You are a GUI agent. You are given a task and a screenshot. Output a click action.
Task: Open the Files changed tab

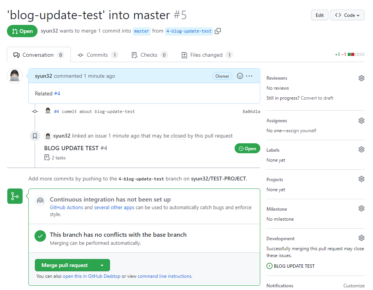point(207,55)
